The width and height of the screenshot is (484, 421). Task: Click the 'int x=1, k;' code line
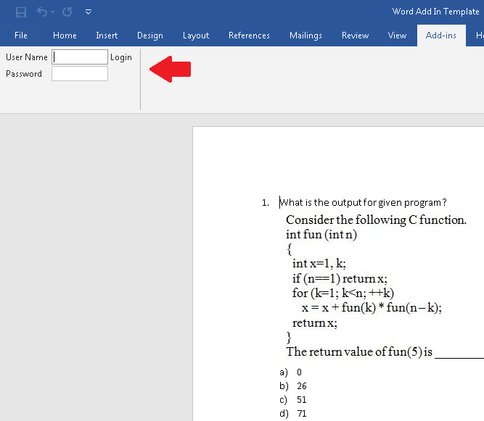pos(319,264)
